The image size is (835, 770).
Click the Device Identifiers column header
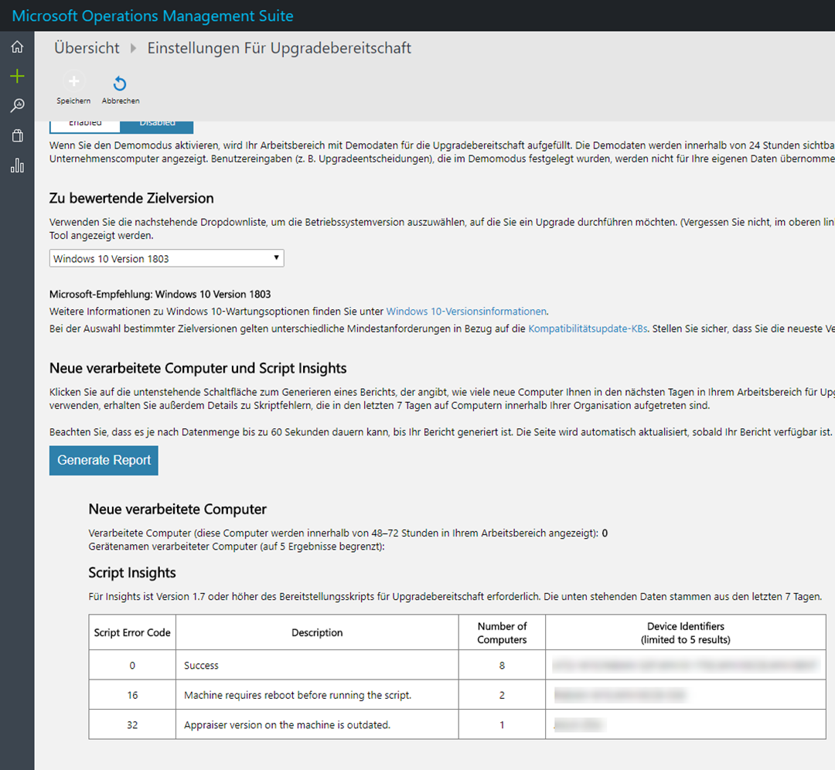click(686, 632)
